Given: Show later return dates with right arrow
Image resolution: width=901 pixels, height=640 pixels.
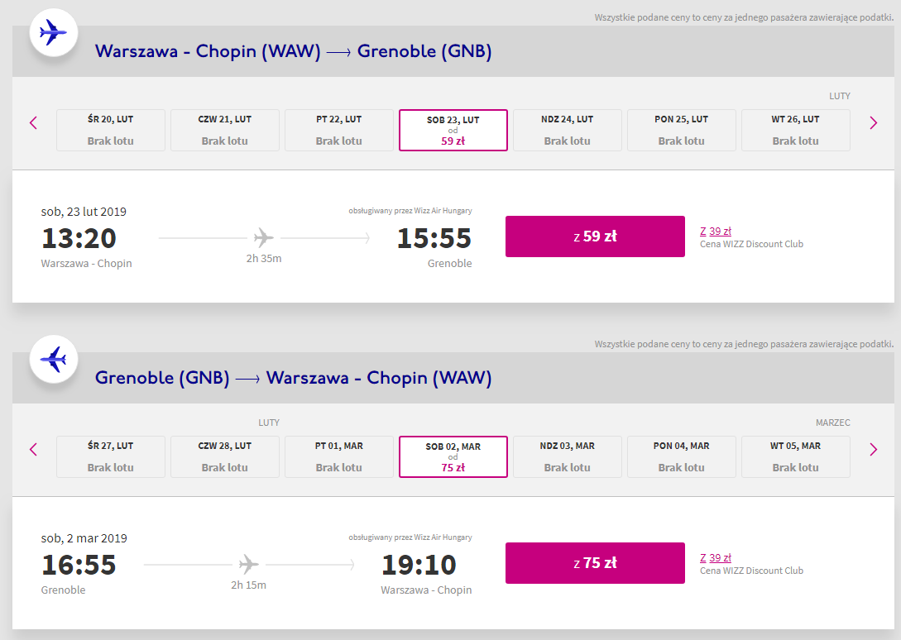Looking at the screenshot, I should tap(873, 450).
